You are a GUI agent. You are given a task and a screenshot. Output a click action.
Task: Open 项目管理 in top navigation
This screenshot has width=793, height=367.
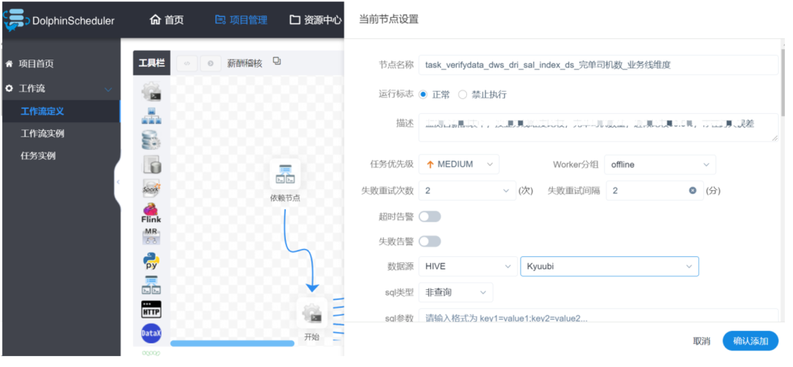(241, 21)
